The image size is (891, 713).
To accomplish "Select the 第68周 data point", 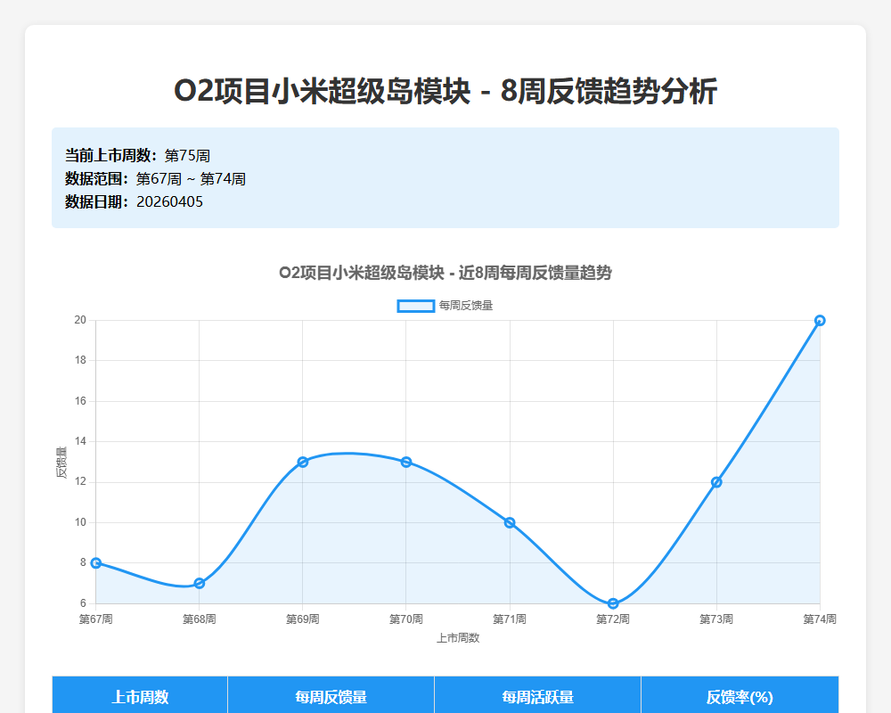I will (x=200, y=584).
